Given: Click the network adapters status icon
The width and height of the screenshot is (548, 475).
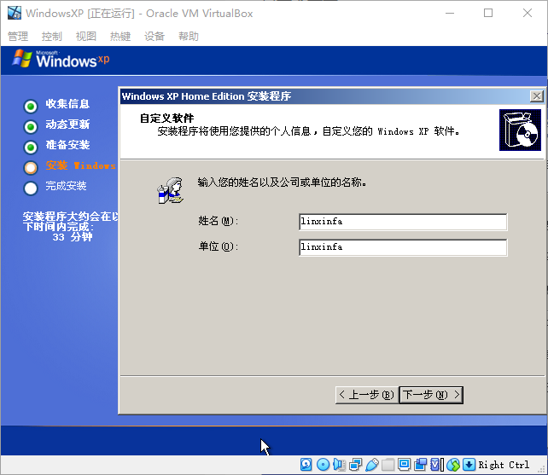Looking at the screenshot, I should click(355, 465).
